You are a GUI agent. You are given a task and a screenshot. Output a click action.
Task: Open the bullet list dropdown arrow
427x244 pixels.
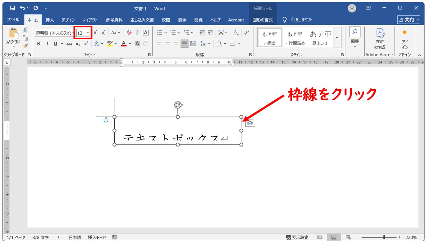click(166, 33)
